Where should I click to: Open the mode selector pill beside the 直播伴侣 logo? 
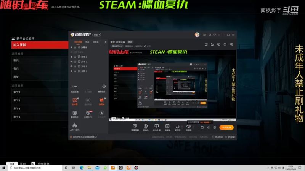click(97, 35)
